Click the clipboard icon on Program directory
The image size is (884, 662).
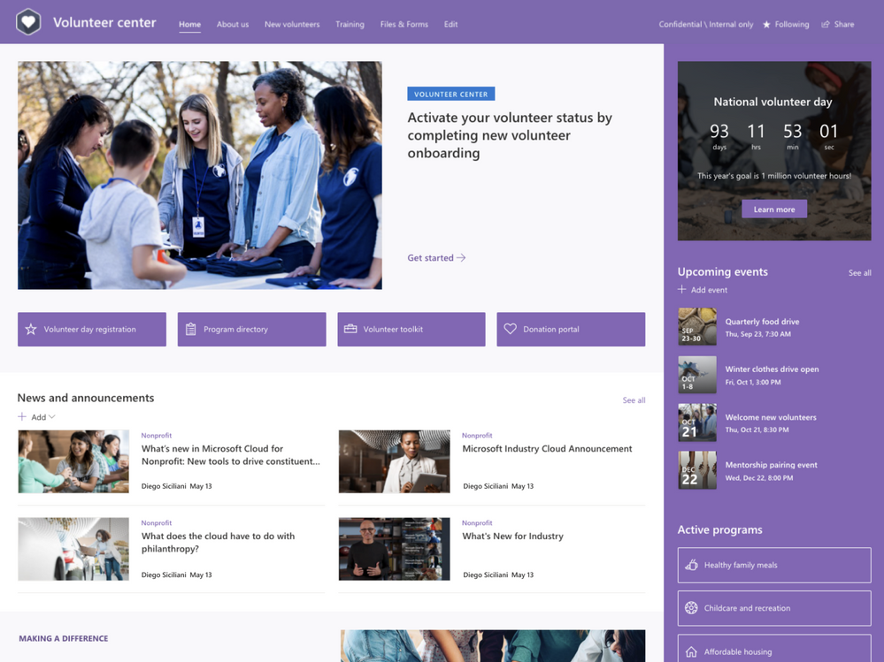point(190,330)
